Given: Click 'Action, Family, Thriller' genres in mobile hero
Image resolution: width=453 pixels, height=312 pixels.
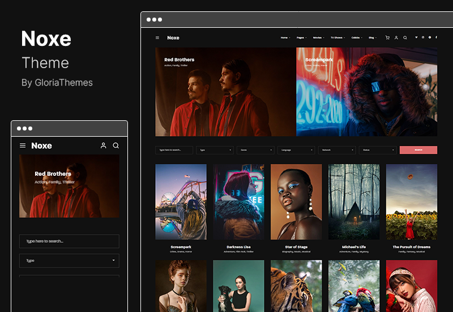Looking at the screenshot, I should coord(54,182).
